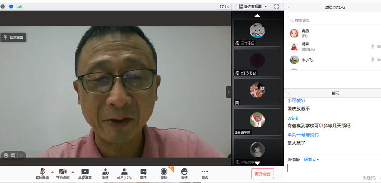
Task: Start screen sharing with 共享屏幕
Action: pyautogui.click(x=85, y=172)
